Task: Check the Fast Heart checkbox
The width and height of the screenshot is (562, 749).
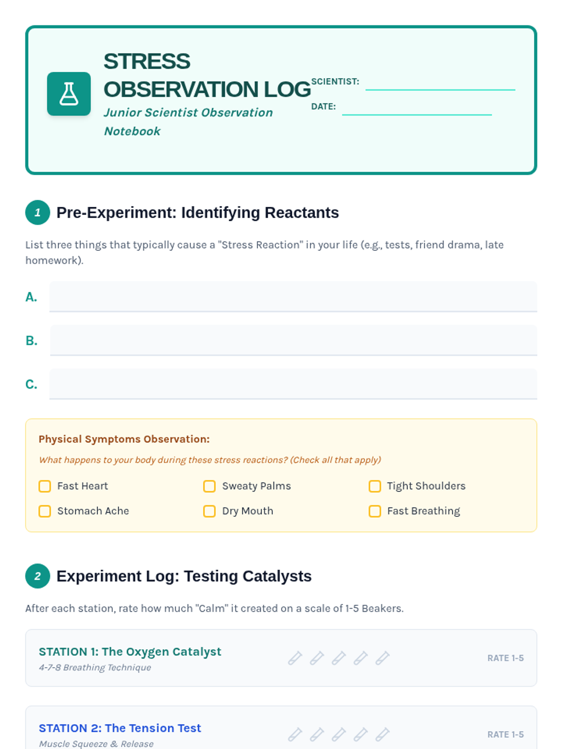Action: point(45,486)
